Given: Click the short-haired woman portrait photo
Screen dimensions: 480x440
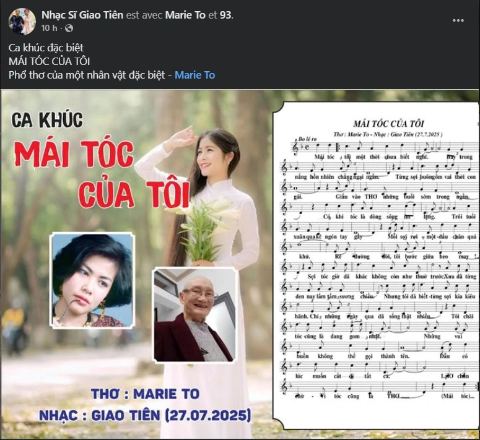Looking at the screenshot, I should (92, 280).
